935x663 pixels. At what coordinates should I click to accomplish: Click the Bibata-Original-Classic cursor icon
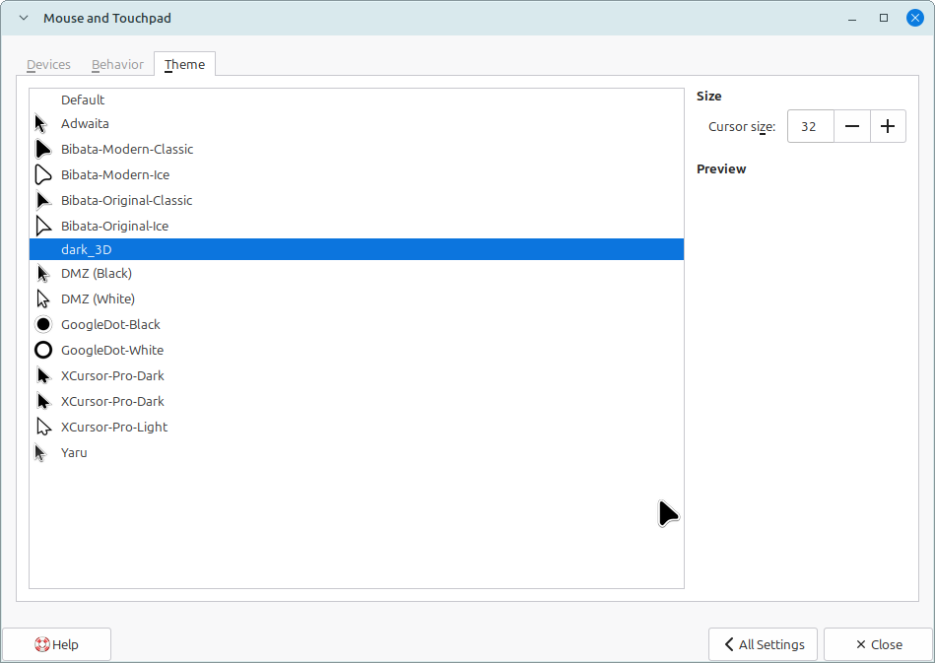tap(43, 200)
